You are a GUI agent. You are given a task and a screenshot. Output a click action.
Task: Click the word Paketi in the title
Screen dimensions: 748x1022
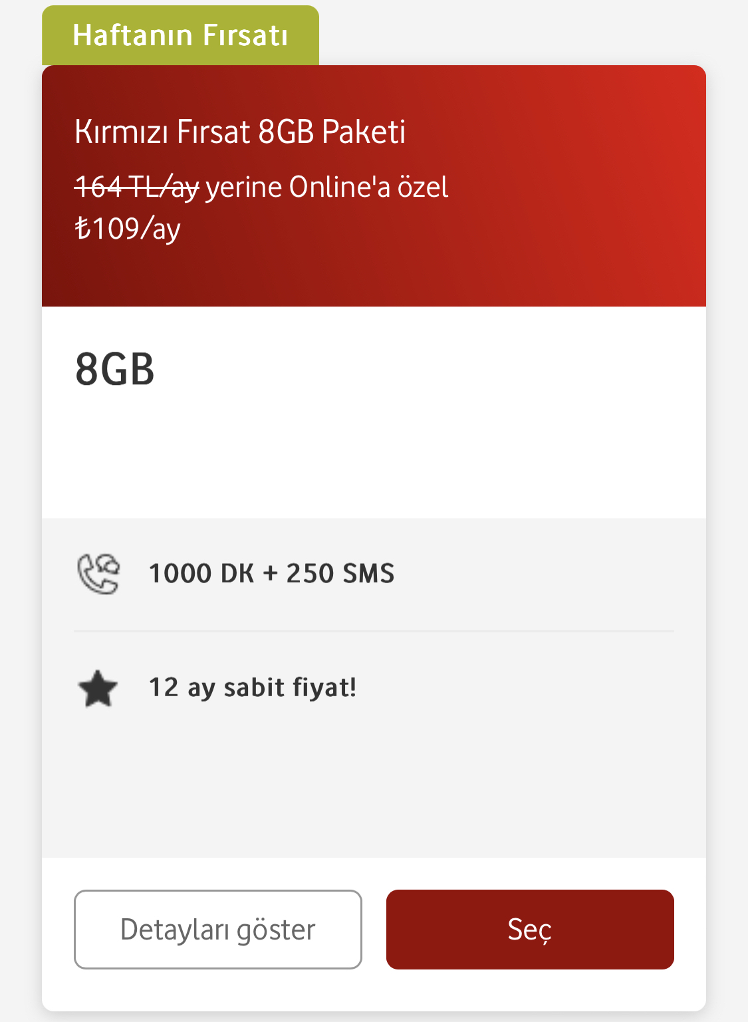point(364,132)
